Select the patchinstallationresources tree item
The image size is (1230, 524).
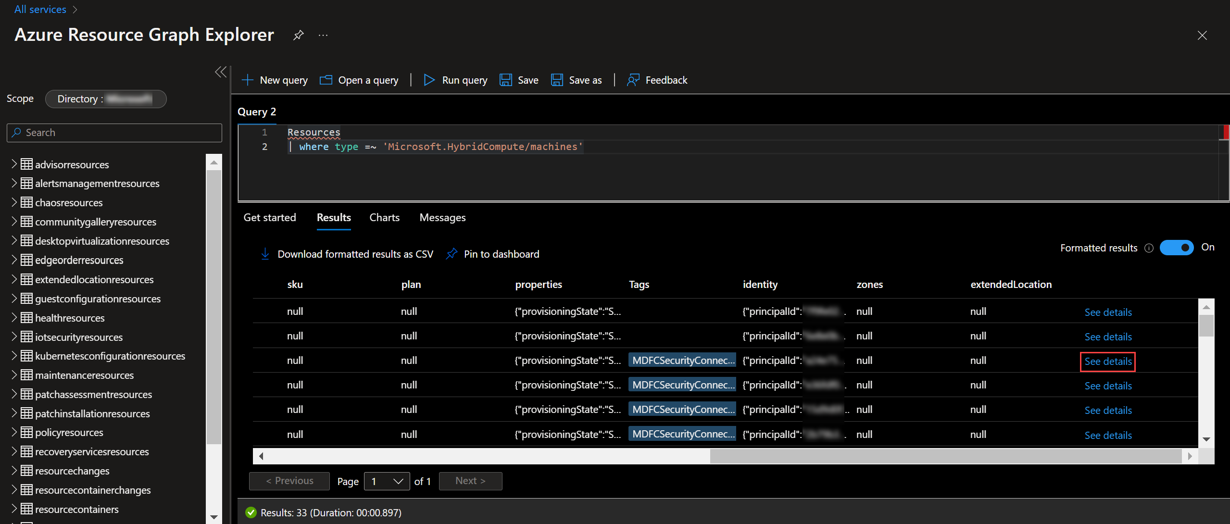(x=92, y=413)
